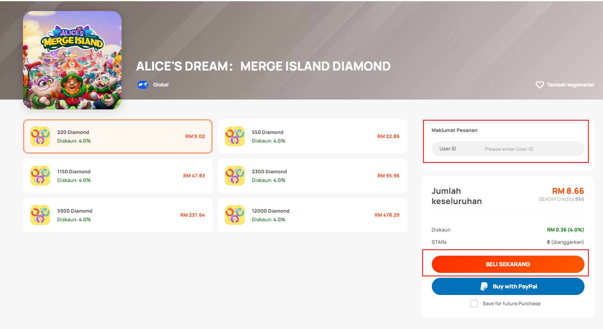
Task: Click the Global region globe icon
Action: point(143,85)
